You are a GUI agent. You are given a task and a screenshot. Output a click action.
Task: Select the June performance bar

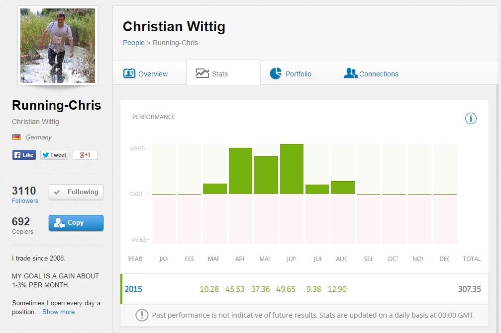coord(292,169)
